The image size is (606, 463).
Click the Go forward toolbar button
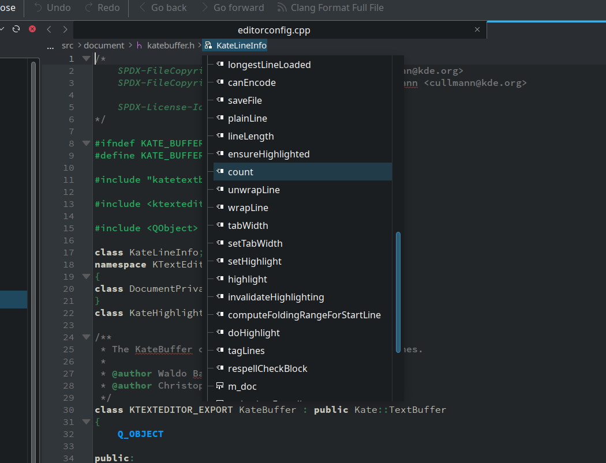coord(233,7)
